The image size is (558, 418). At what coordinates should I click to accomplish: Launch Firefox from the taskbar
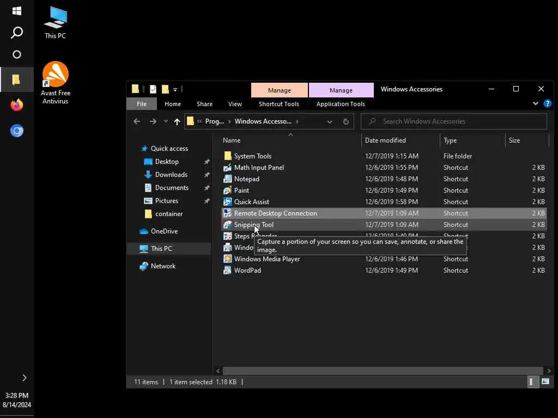tap(17, 105)
